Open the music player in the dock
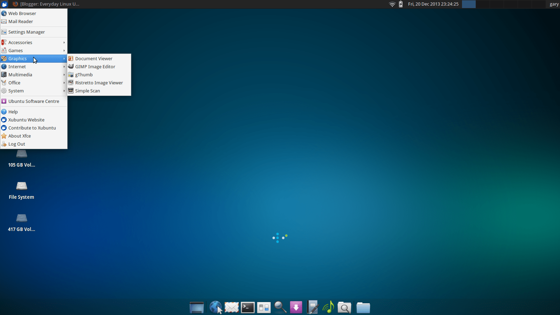The height and width of the screenshot is (315, 560). click(329, 307)
